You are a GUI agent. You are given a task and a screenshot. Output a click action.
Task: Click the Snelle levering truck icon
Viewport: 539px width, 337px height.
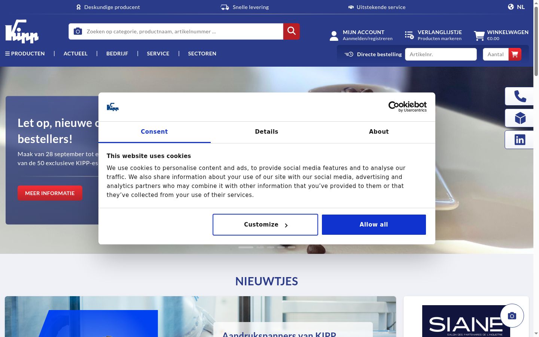tap(225, 7)
